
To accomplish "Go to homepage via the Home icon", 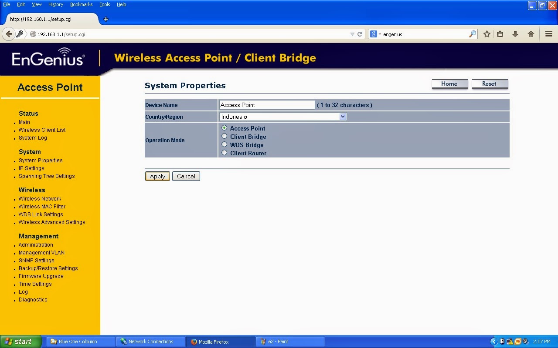I will tap(531, 33).
